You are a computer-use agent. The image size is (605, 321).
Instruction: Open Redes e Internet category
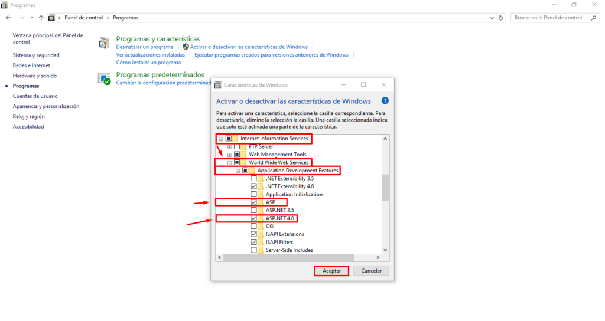pyautogui.click(x=31, y=65)
